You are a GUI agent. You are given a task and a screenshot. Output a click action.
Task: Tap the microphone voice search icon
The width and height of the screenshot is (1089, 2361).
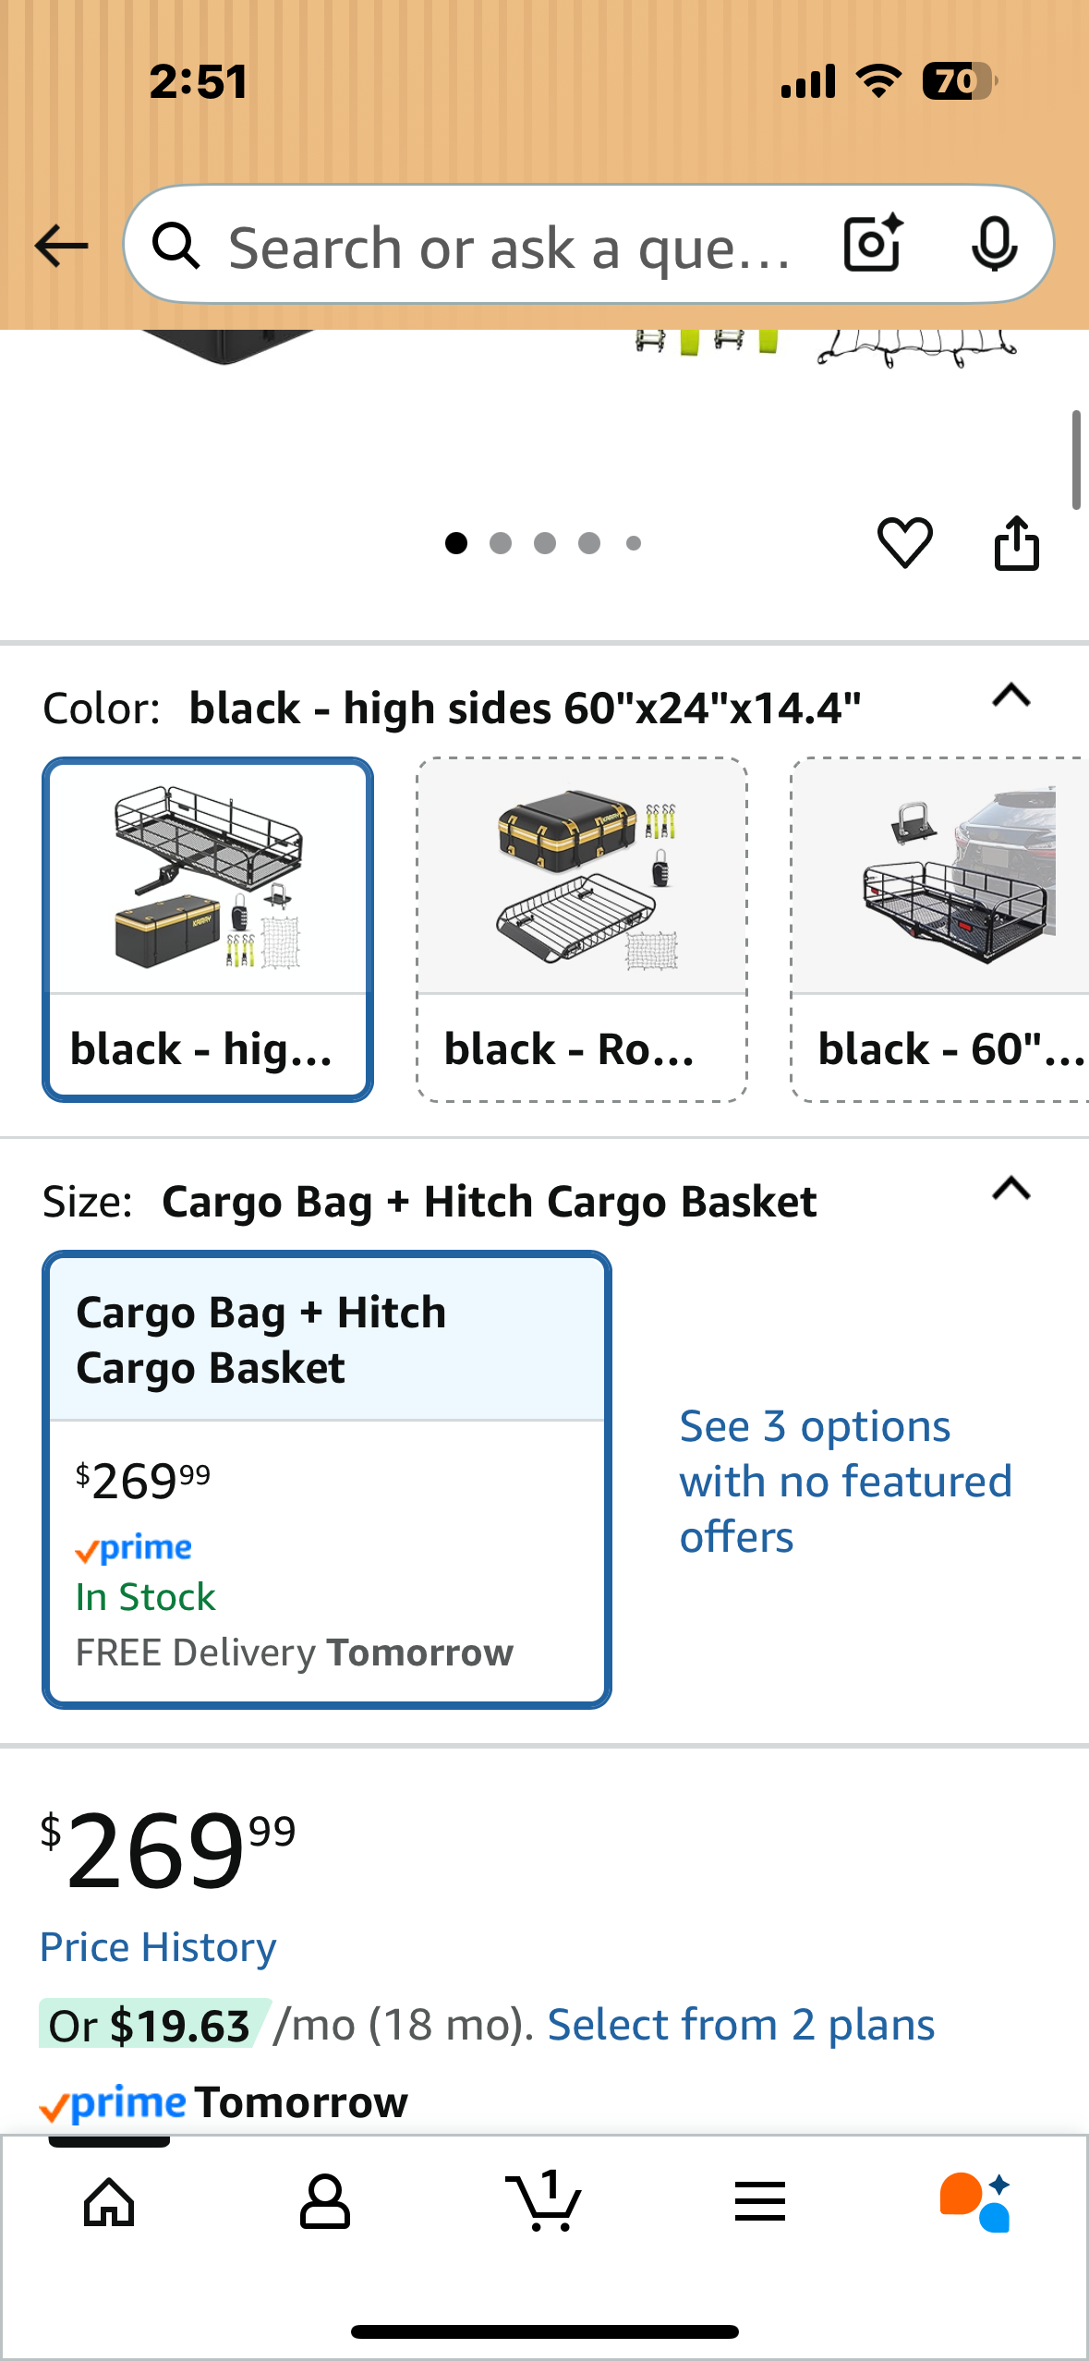click(x=994, y=244)
